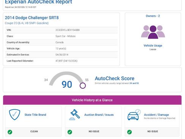
Task: Open the State Title Brand link
Action: point(35,115)
